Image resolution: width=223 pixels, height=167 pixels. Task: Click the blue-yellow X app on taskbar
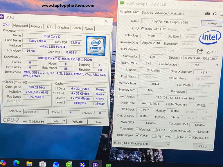82,165
